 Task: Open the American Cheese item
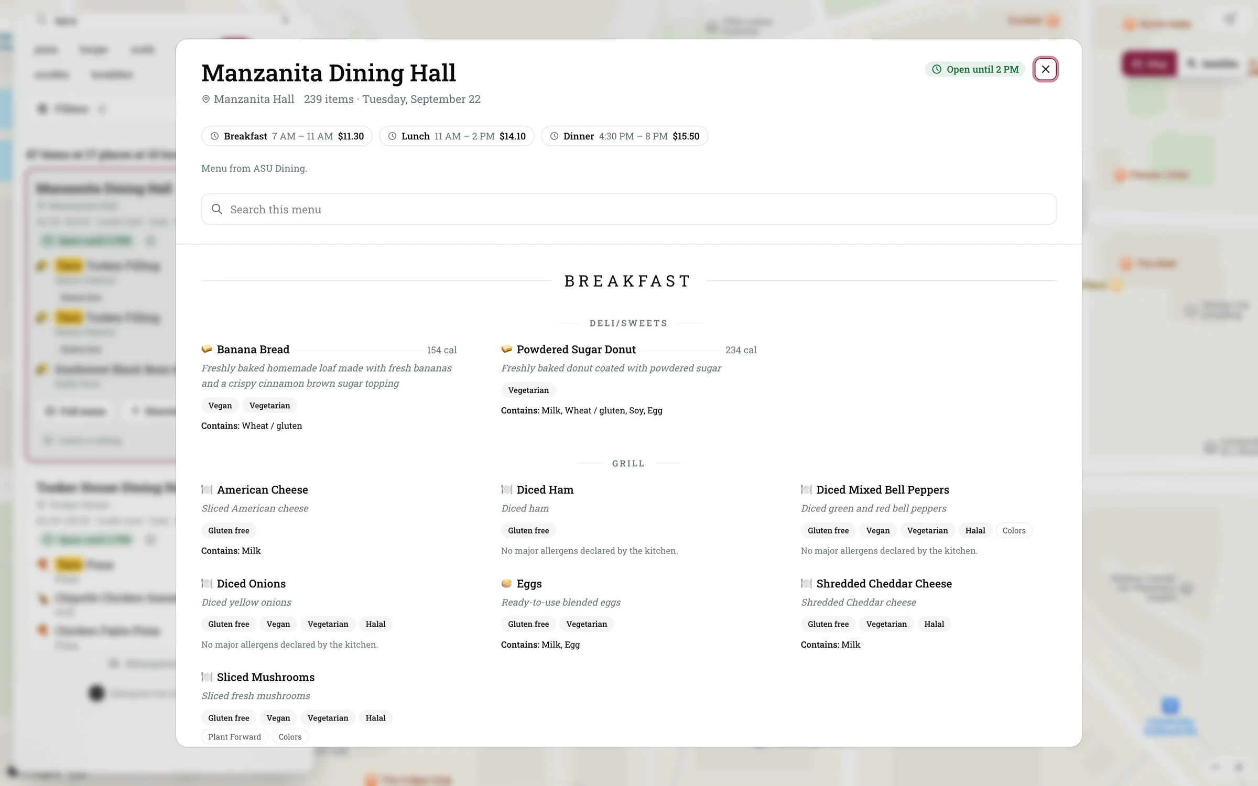tap(263, 490)
